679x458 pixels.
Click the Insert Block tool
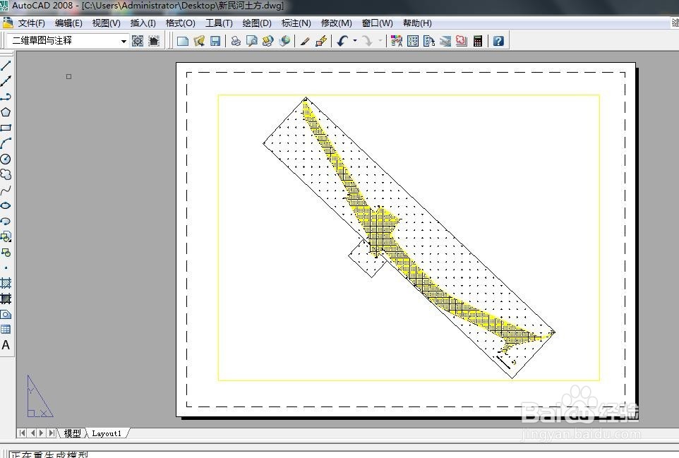click(6, 237)
